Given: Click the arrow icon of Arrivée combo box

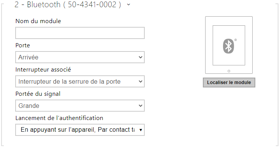Looking at the screenshot, I should coord(141,57).
